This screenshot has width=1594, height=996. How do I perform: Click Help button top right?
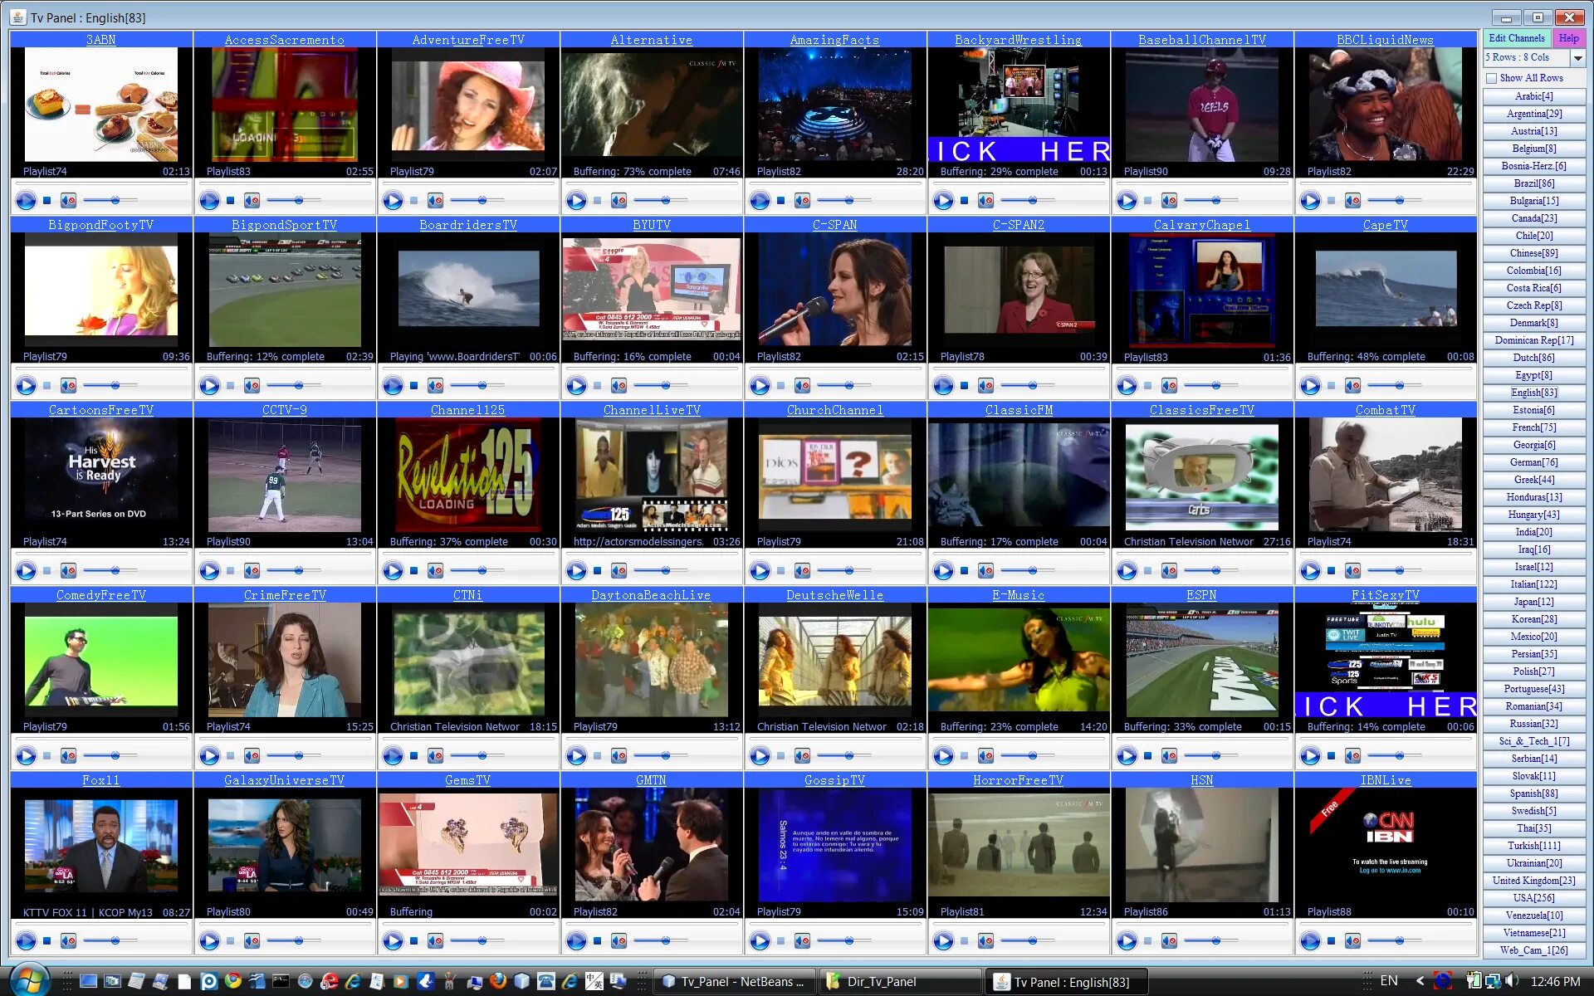click(1569, 38)
